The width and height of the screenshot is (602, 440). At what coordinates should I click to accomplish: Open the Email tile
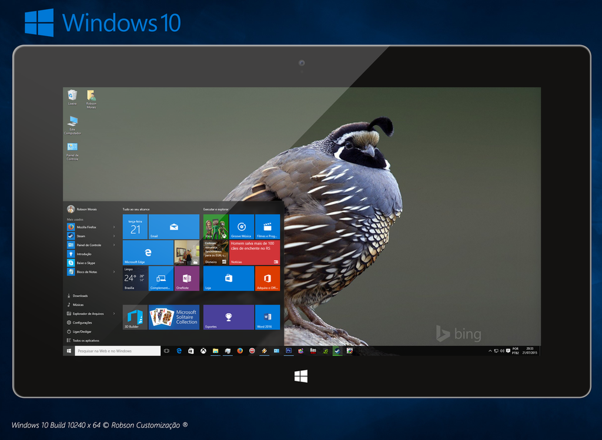pyautogui.click(x=174, y=227)
